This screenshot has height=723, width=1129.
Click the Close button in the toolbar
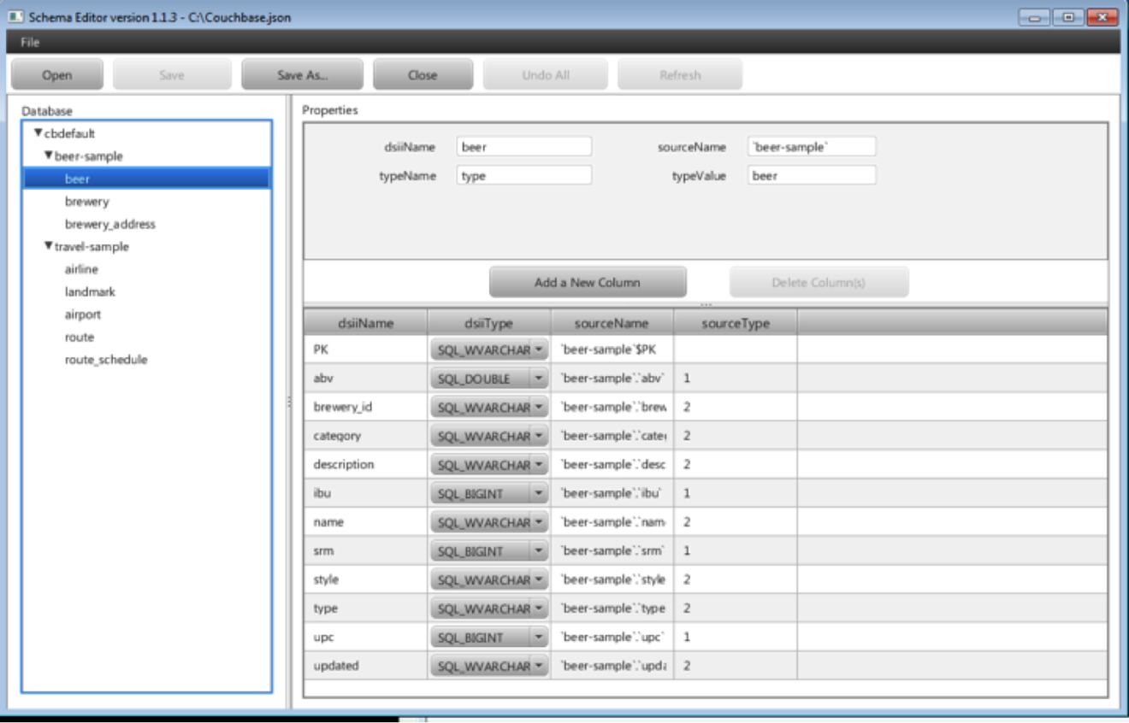423,74
